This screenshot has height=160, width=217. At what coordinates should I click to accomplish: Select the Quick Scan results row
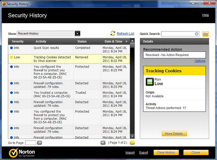click(69, 49)
